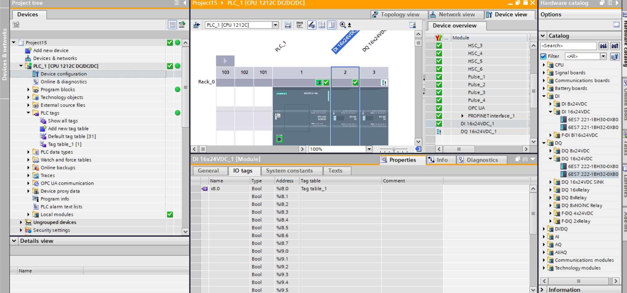The width and height of the screenshot is (627, 293).
Task: Click the catalog search downward icon
Action: [x=603, y=46]
